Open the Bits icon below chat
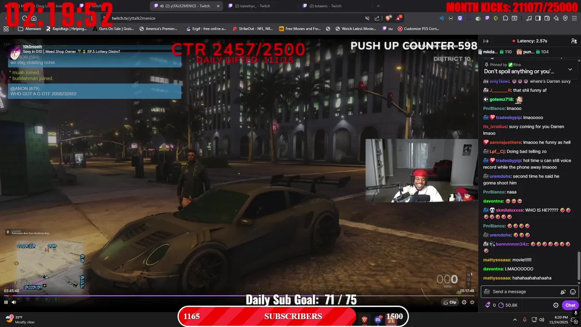Screen dimensions: 581x327 click(488, 305)
